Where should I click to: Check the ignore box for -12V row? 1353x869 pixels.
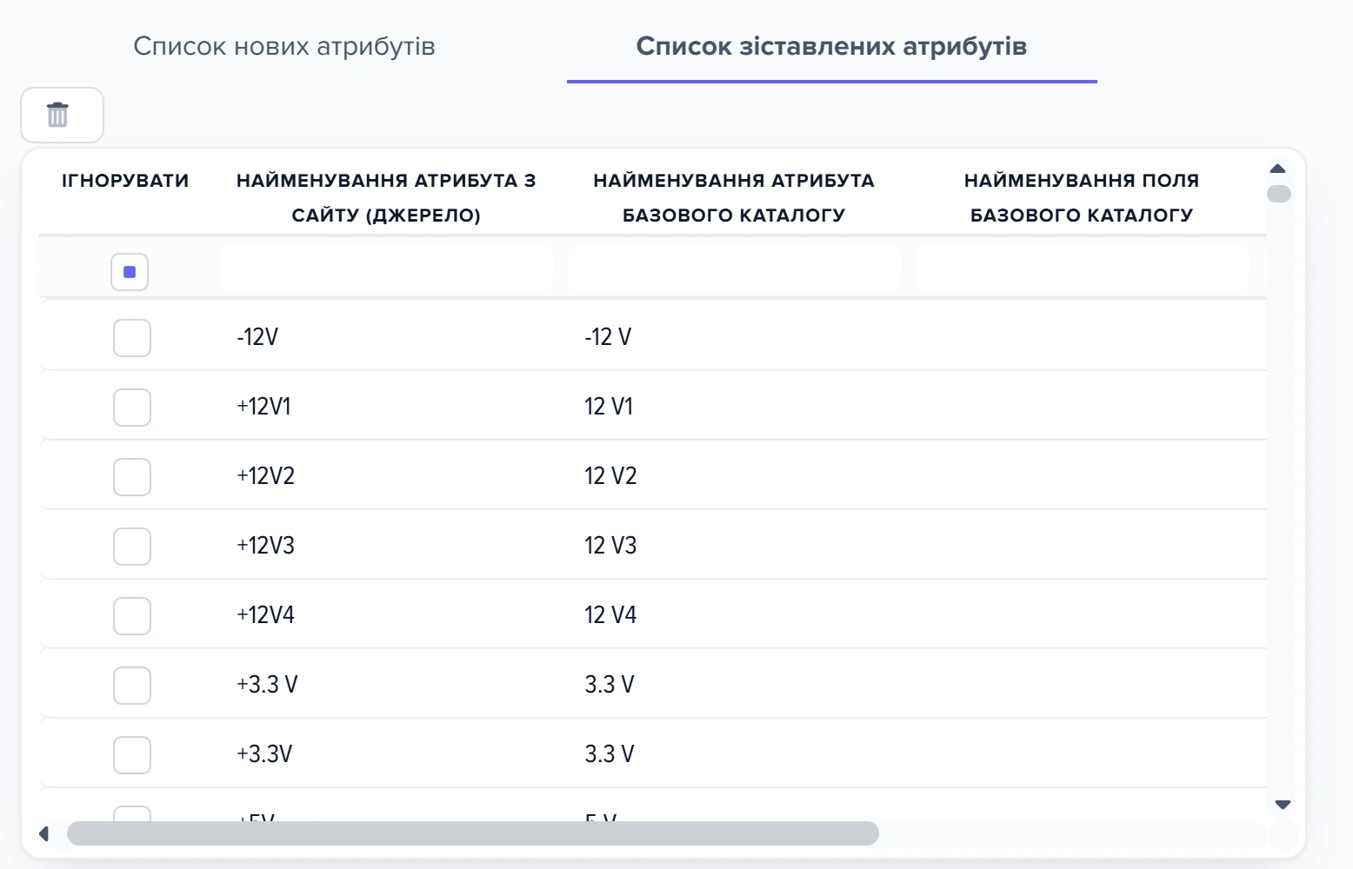132,338
